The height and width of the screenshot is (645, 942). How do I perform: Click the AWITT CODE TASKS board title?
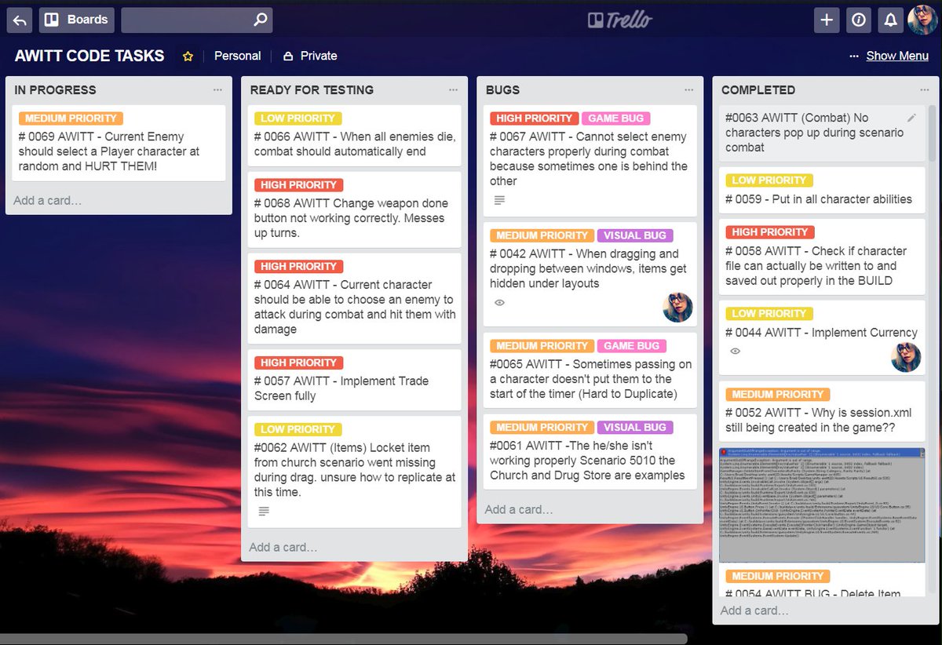coord(89,56)
